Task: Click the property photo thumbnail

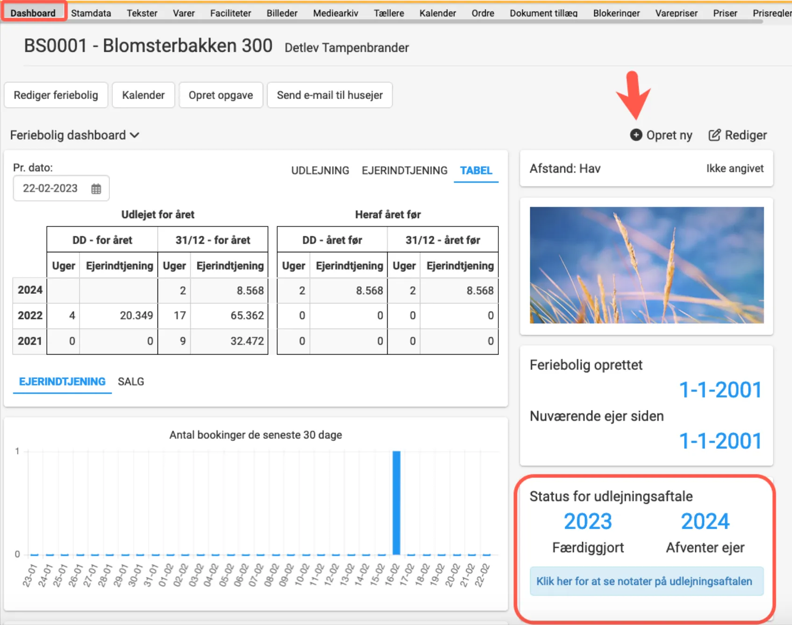Action: (x=646, y=264)
